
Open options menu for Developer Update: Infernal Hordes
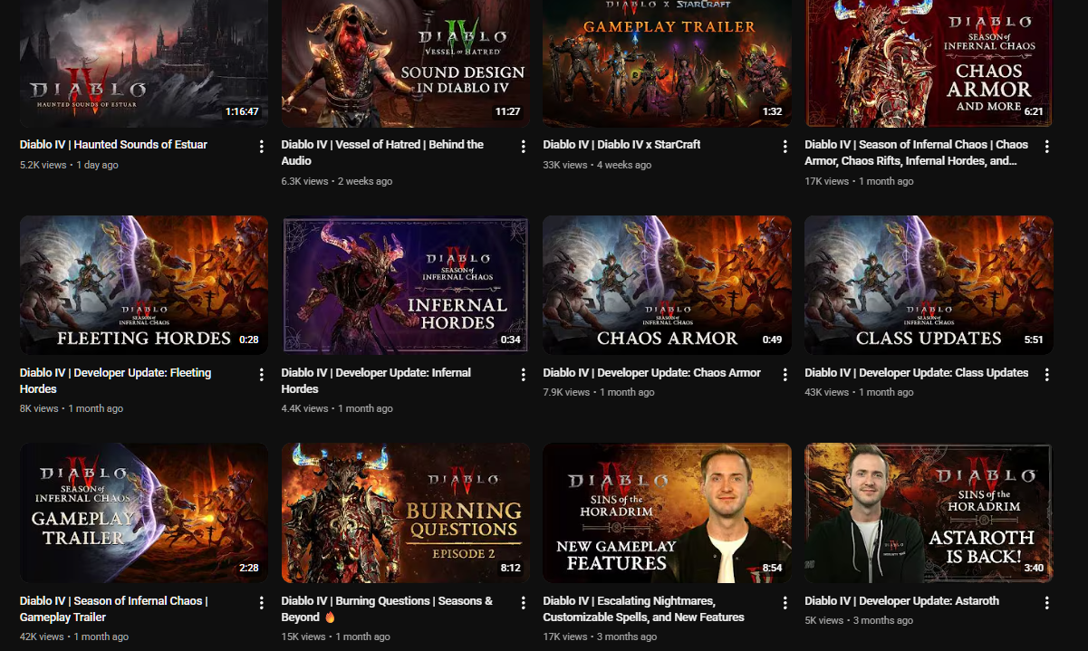[x=524, y=375]
